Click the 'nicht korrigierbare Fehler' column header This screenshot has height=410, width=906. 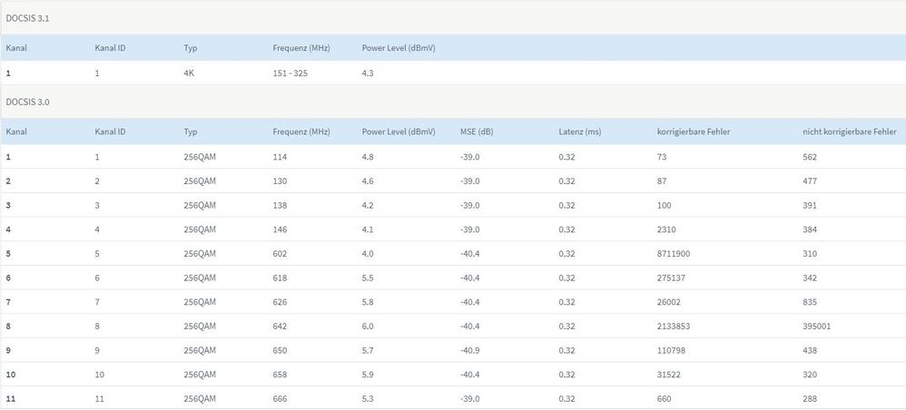[850, 132]
